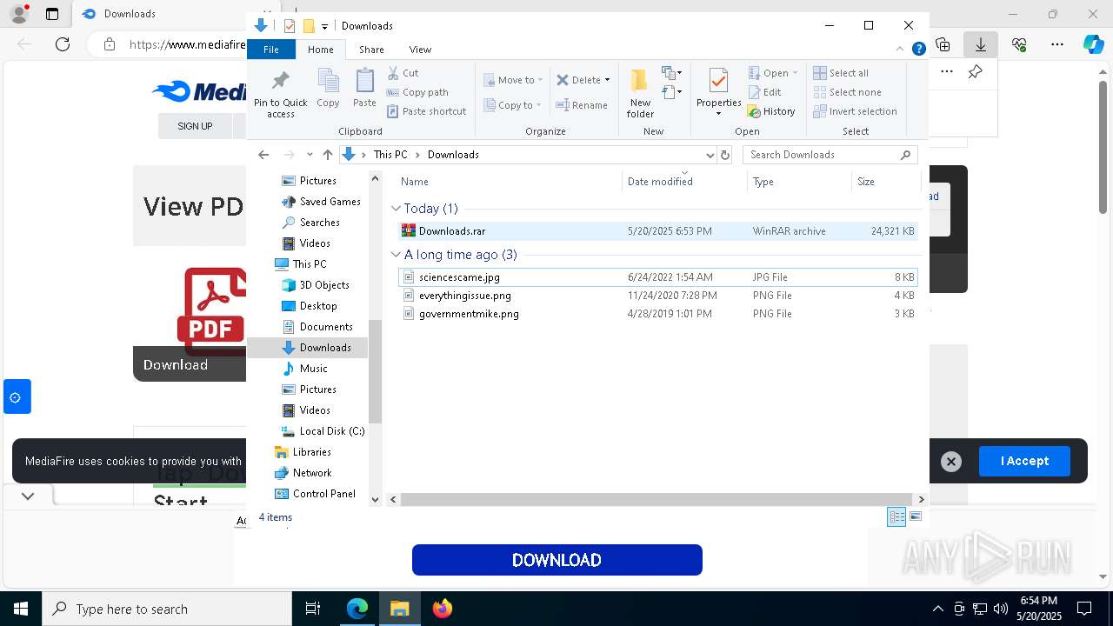Screen dimensions: 1113x626
Task: Select sciencescame.jpg file
Action: click(x=658, y=277)
